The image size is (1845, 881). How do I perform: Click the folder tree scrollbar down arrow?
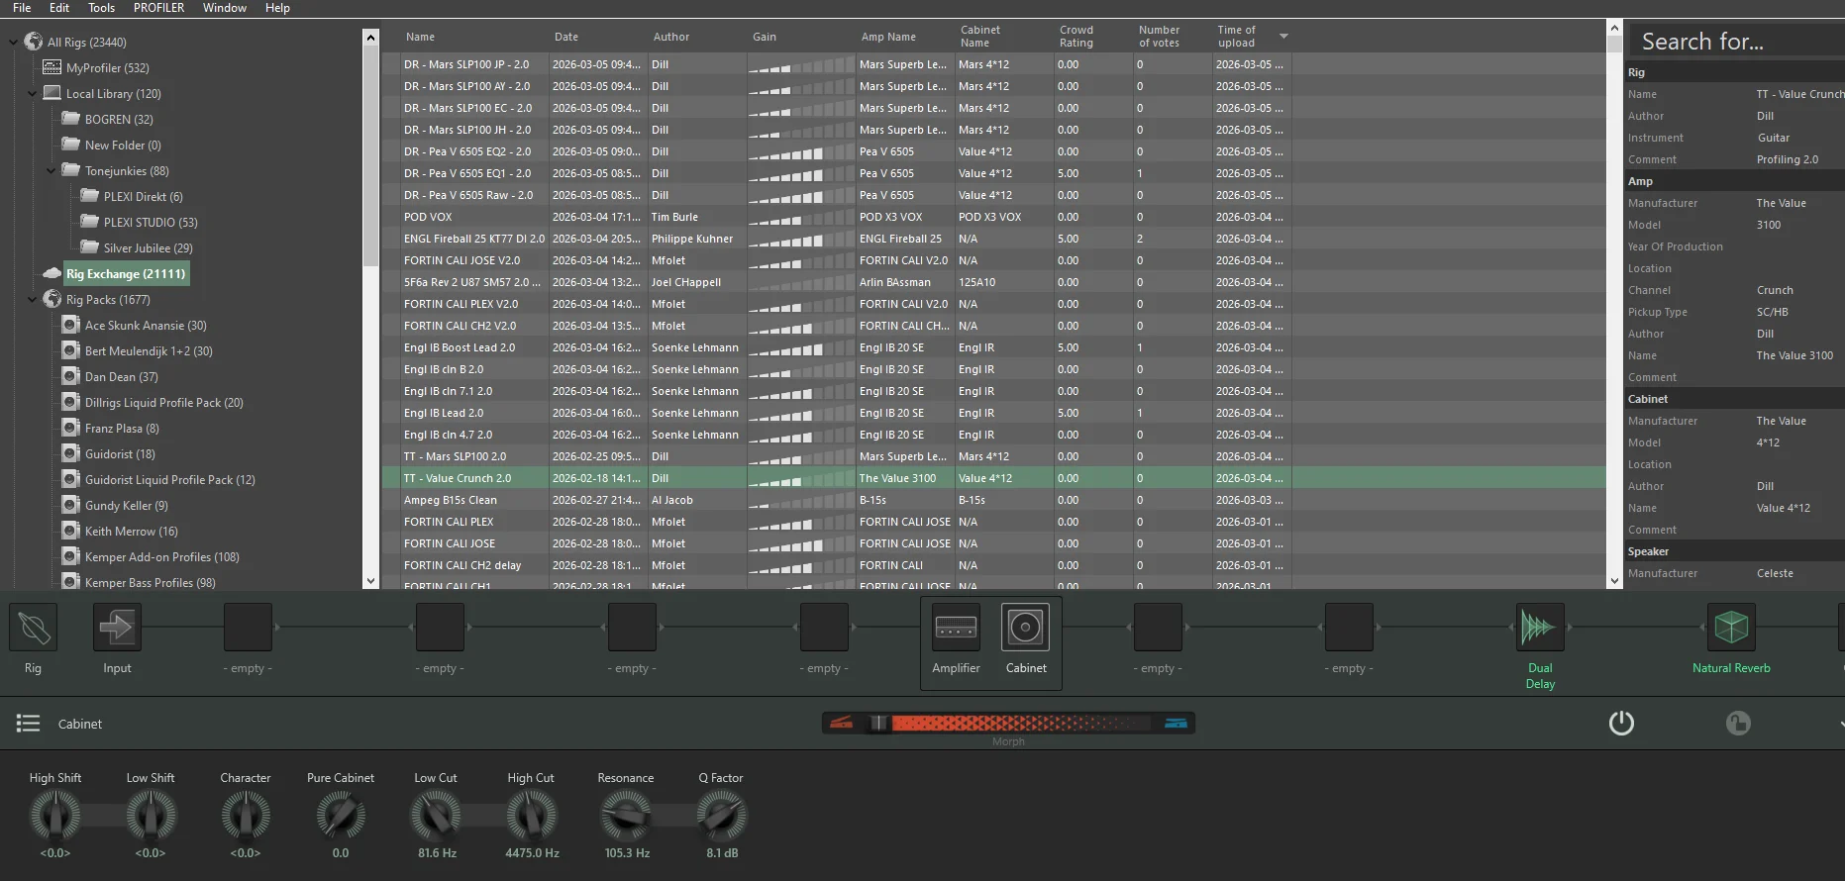pyautogui.click(x=371, y=581)
